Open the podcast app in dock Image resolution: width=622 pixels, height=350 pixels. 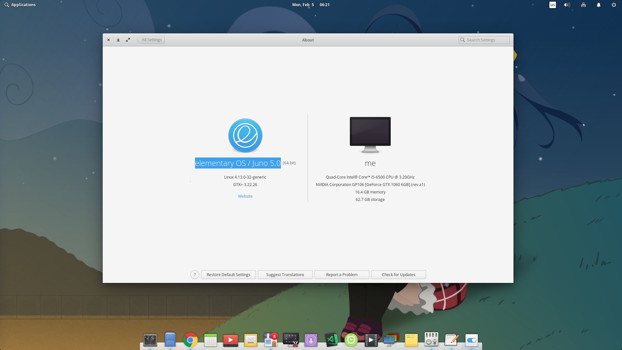click(x=311, y=340)
